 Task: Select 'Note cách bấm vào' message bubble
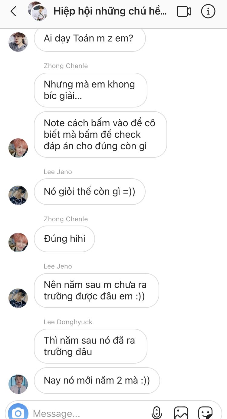[100, 134]
